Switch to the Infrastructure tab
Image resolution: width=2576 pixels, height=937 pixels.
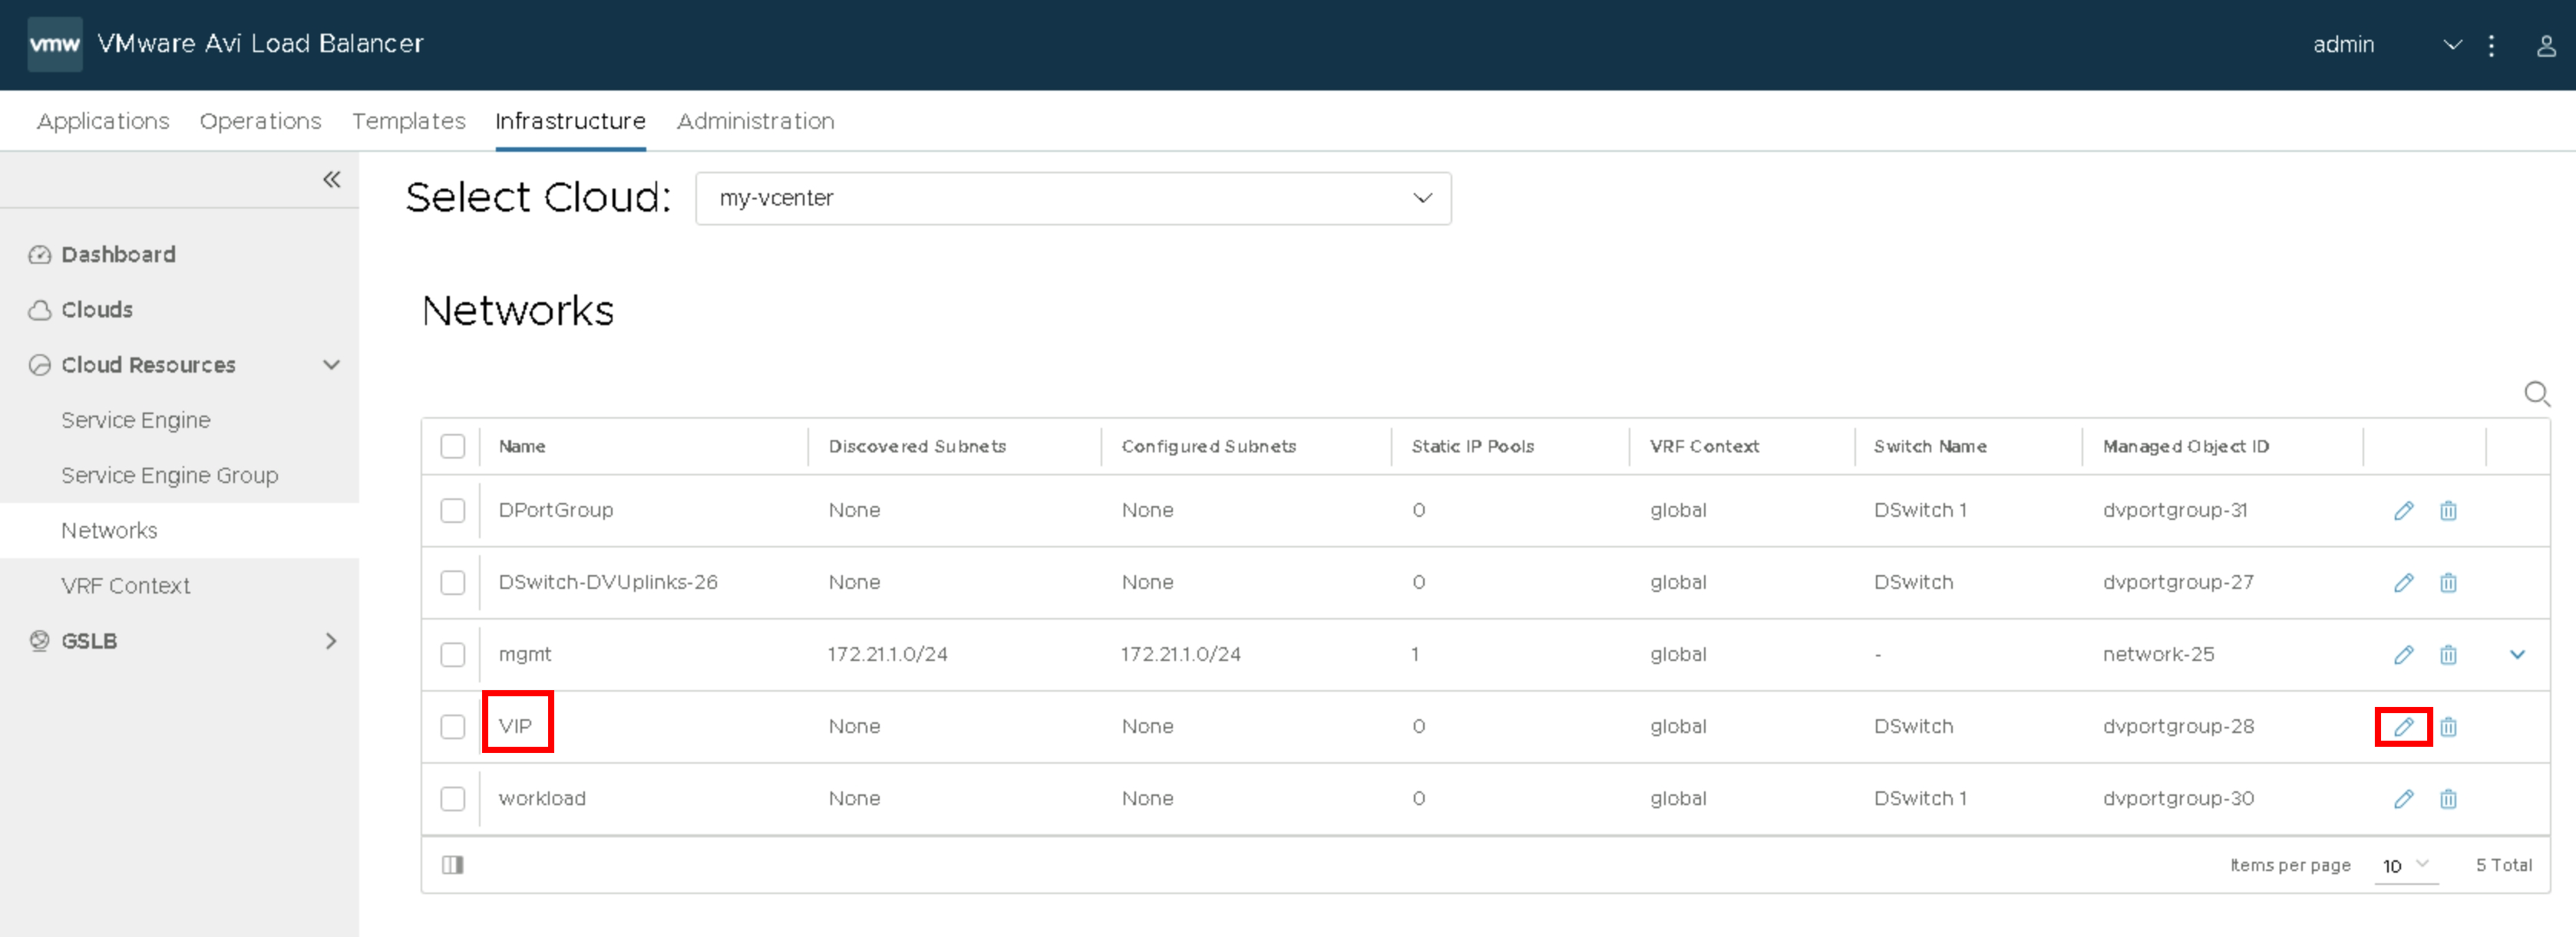tap(570, 121)
